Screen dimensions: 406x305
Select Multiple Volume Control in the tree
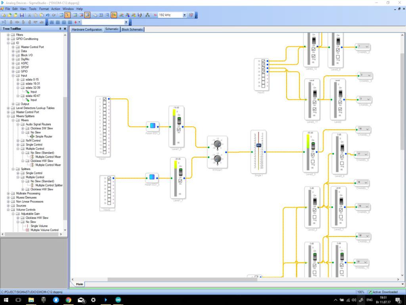pos(44,230)
